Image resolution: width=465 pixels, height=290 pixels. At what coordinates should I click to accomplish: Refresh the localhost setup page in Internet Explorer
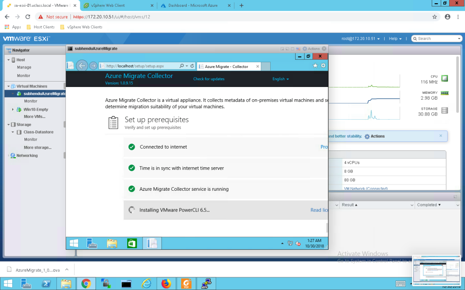click(192, 66)
